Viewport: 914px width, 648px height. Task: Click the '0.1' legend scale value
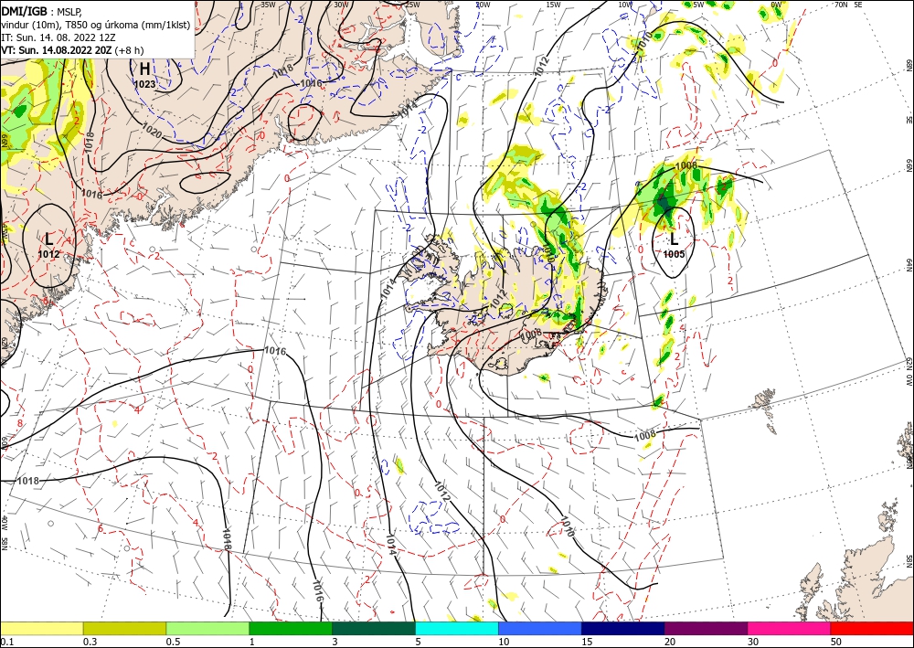(6, 642)
